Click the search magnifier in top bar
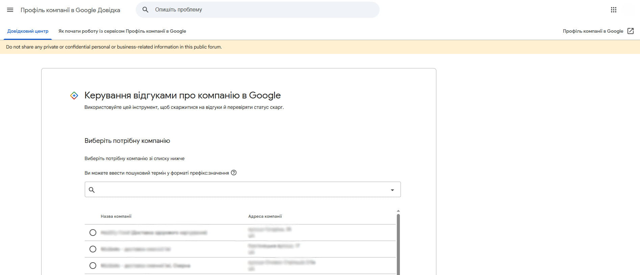 coord(145,10)
